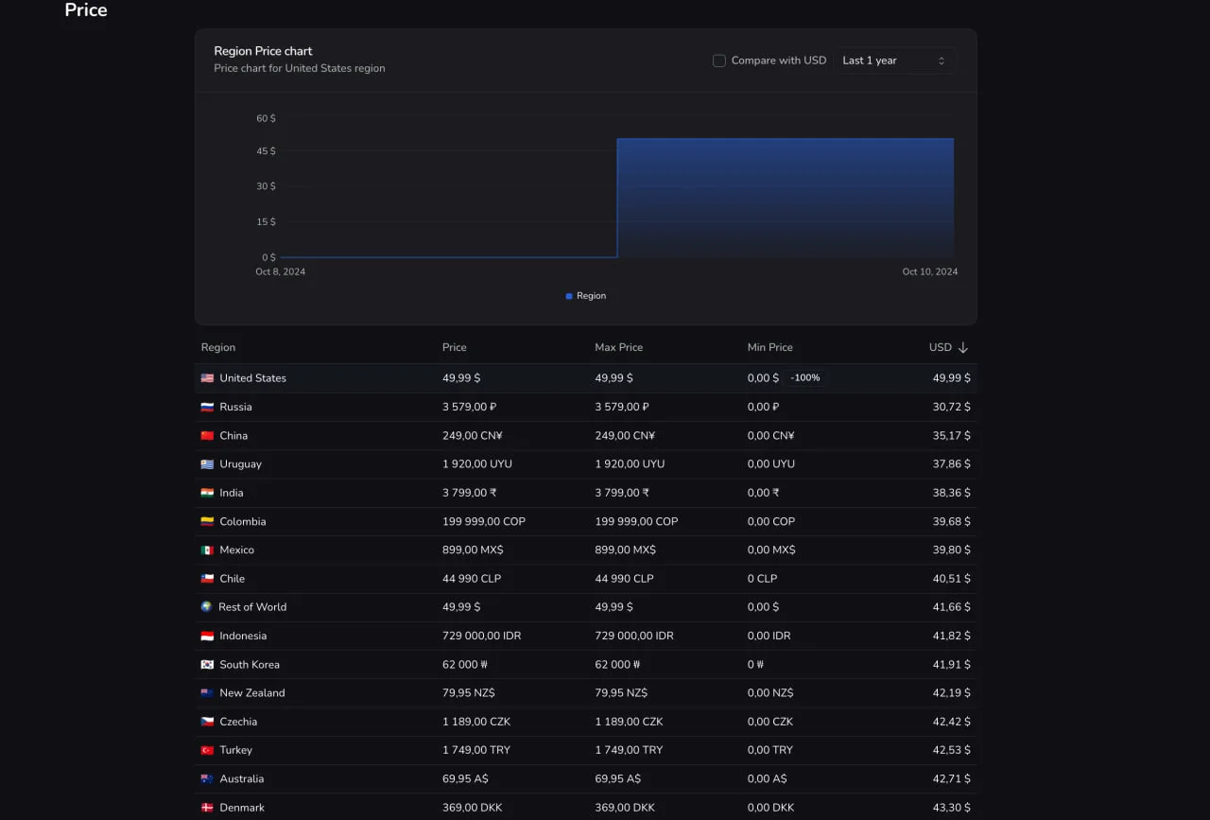The width and height of the screenshot is (1210, 820).
Task: Click the Min Price column header
Action: coord(769,348)
